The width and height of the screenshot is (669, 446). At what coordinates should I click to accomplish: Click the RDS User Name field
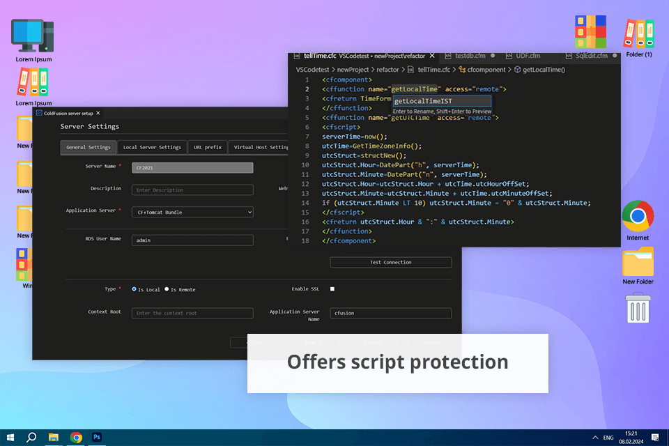pyautogui.click(x=192, y=240)
